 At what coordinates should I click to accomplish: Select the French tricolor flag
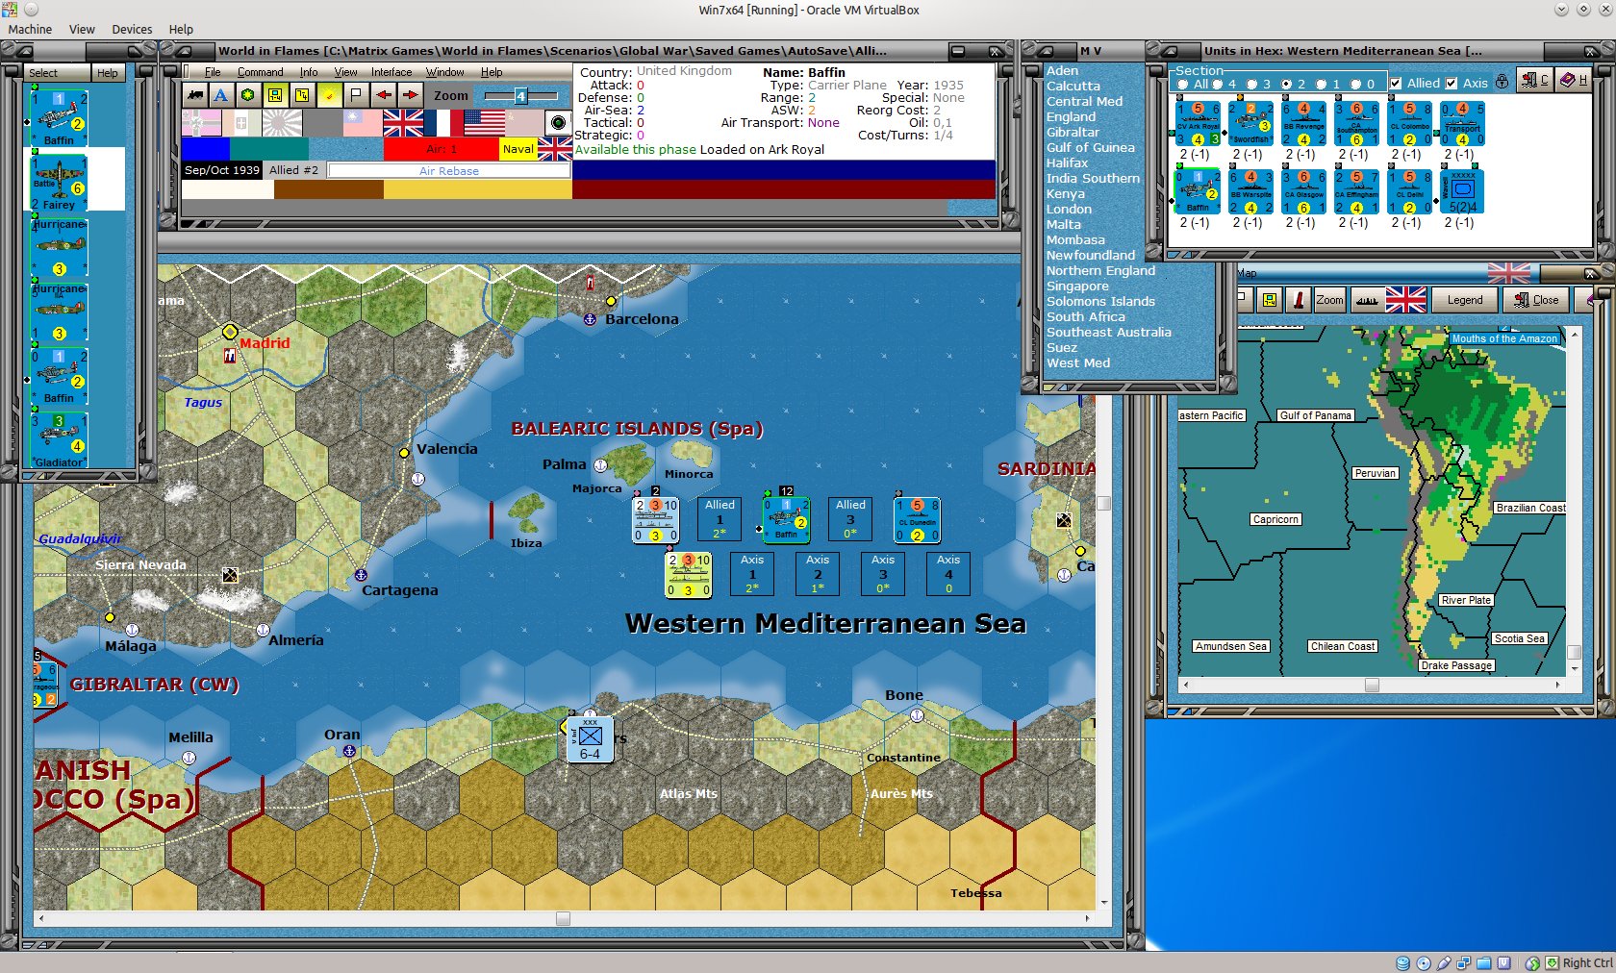pyautogui.click(x=443, y=123)
